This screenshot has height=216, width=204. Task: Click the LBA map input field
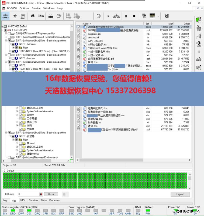pos(29,194)
